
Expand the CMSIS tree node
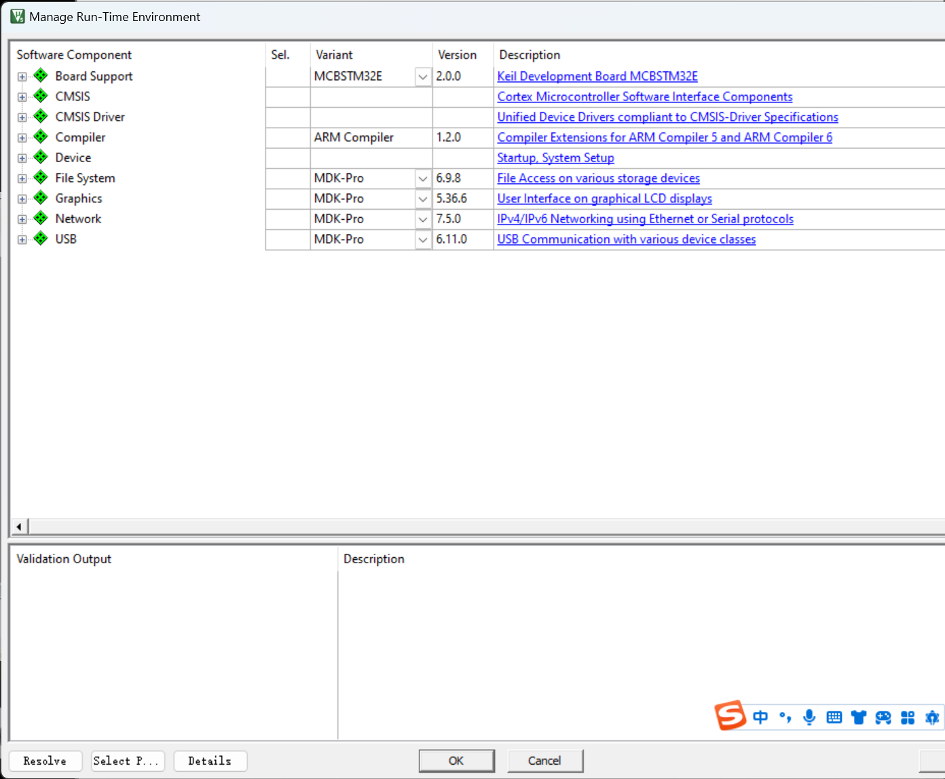pyautogui.click(x=22, y=97)
